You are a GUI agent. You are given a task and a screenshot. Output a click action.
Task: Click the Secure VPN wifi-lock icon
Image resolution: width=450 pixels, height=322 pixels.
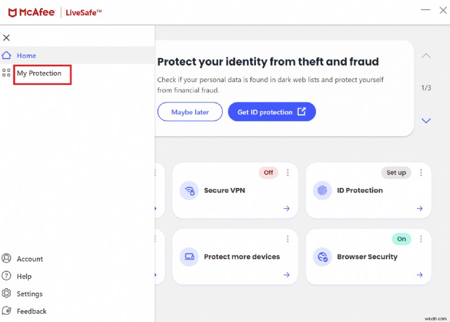click(x=189, y=190)
